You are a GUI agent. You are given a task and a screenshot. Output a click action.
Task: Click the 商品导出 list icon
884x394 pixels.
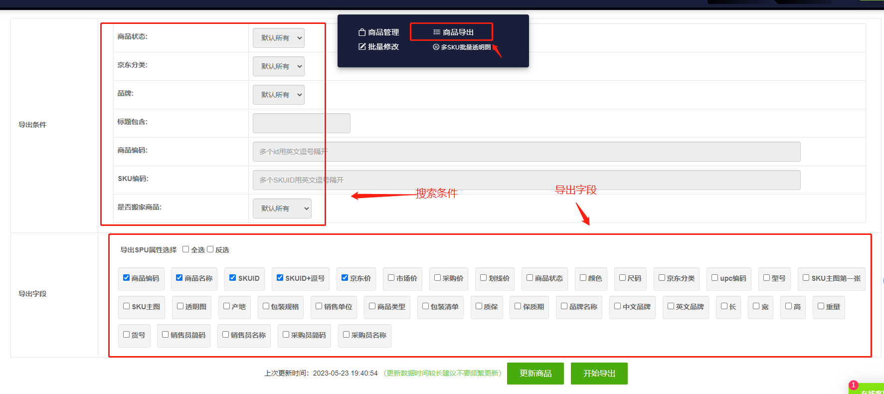[x=437, y=32]
